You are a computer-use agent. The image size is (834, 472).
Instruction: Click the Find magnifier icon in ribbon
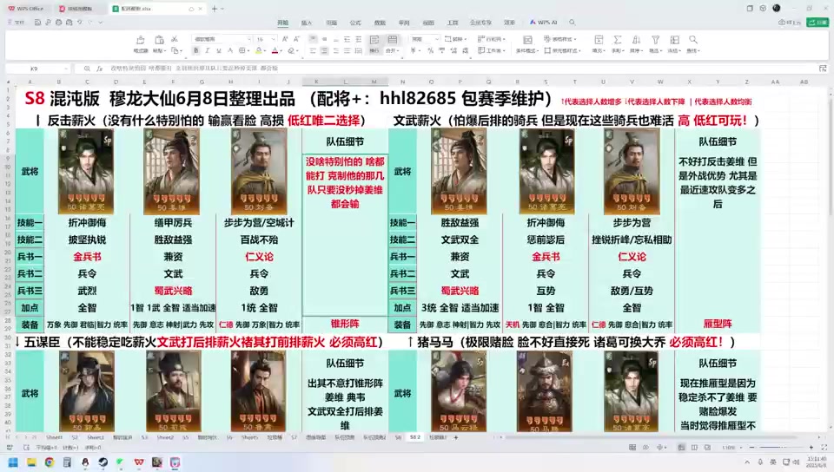coord(693,40)
